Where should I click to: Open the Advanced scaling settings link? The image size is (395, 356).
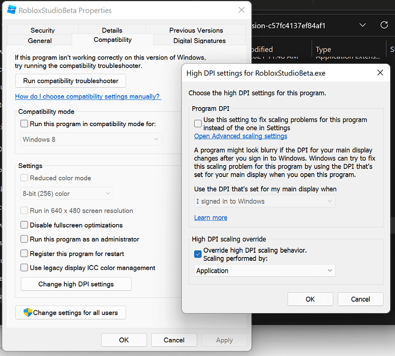click(240, 136)
